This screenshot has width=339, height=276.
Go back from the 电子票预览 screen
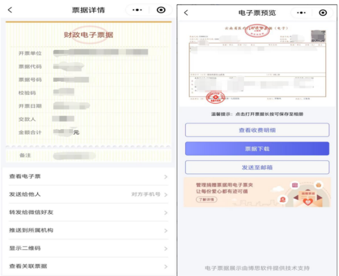[186, 13]
